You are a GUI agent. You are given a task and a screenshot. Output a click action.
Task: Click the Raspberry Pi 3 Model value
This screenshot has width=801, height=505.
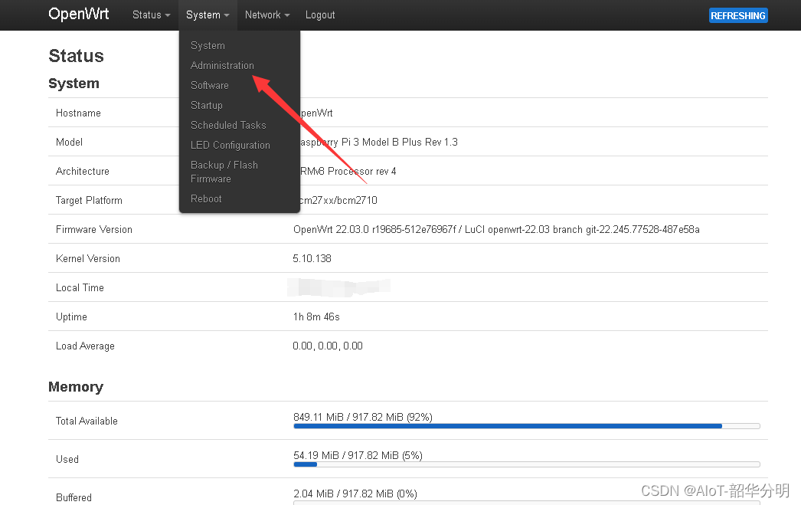click(x=379, y=142)
